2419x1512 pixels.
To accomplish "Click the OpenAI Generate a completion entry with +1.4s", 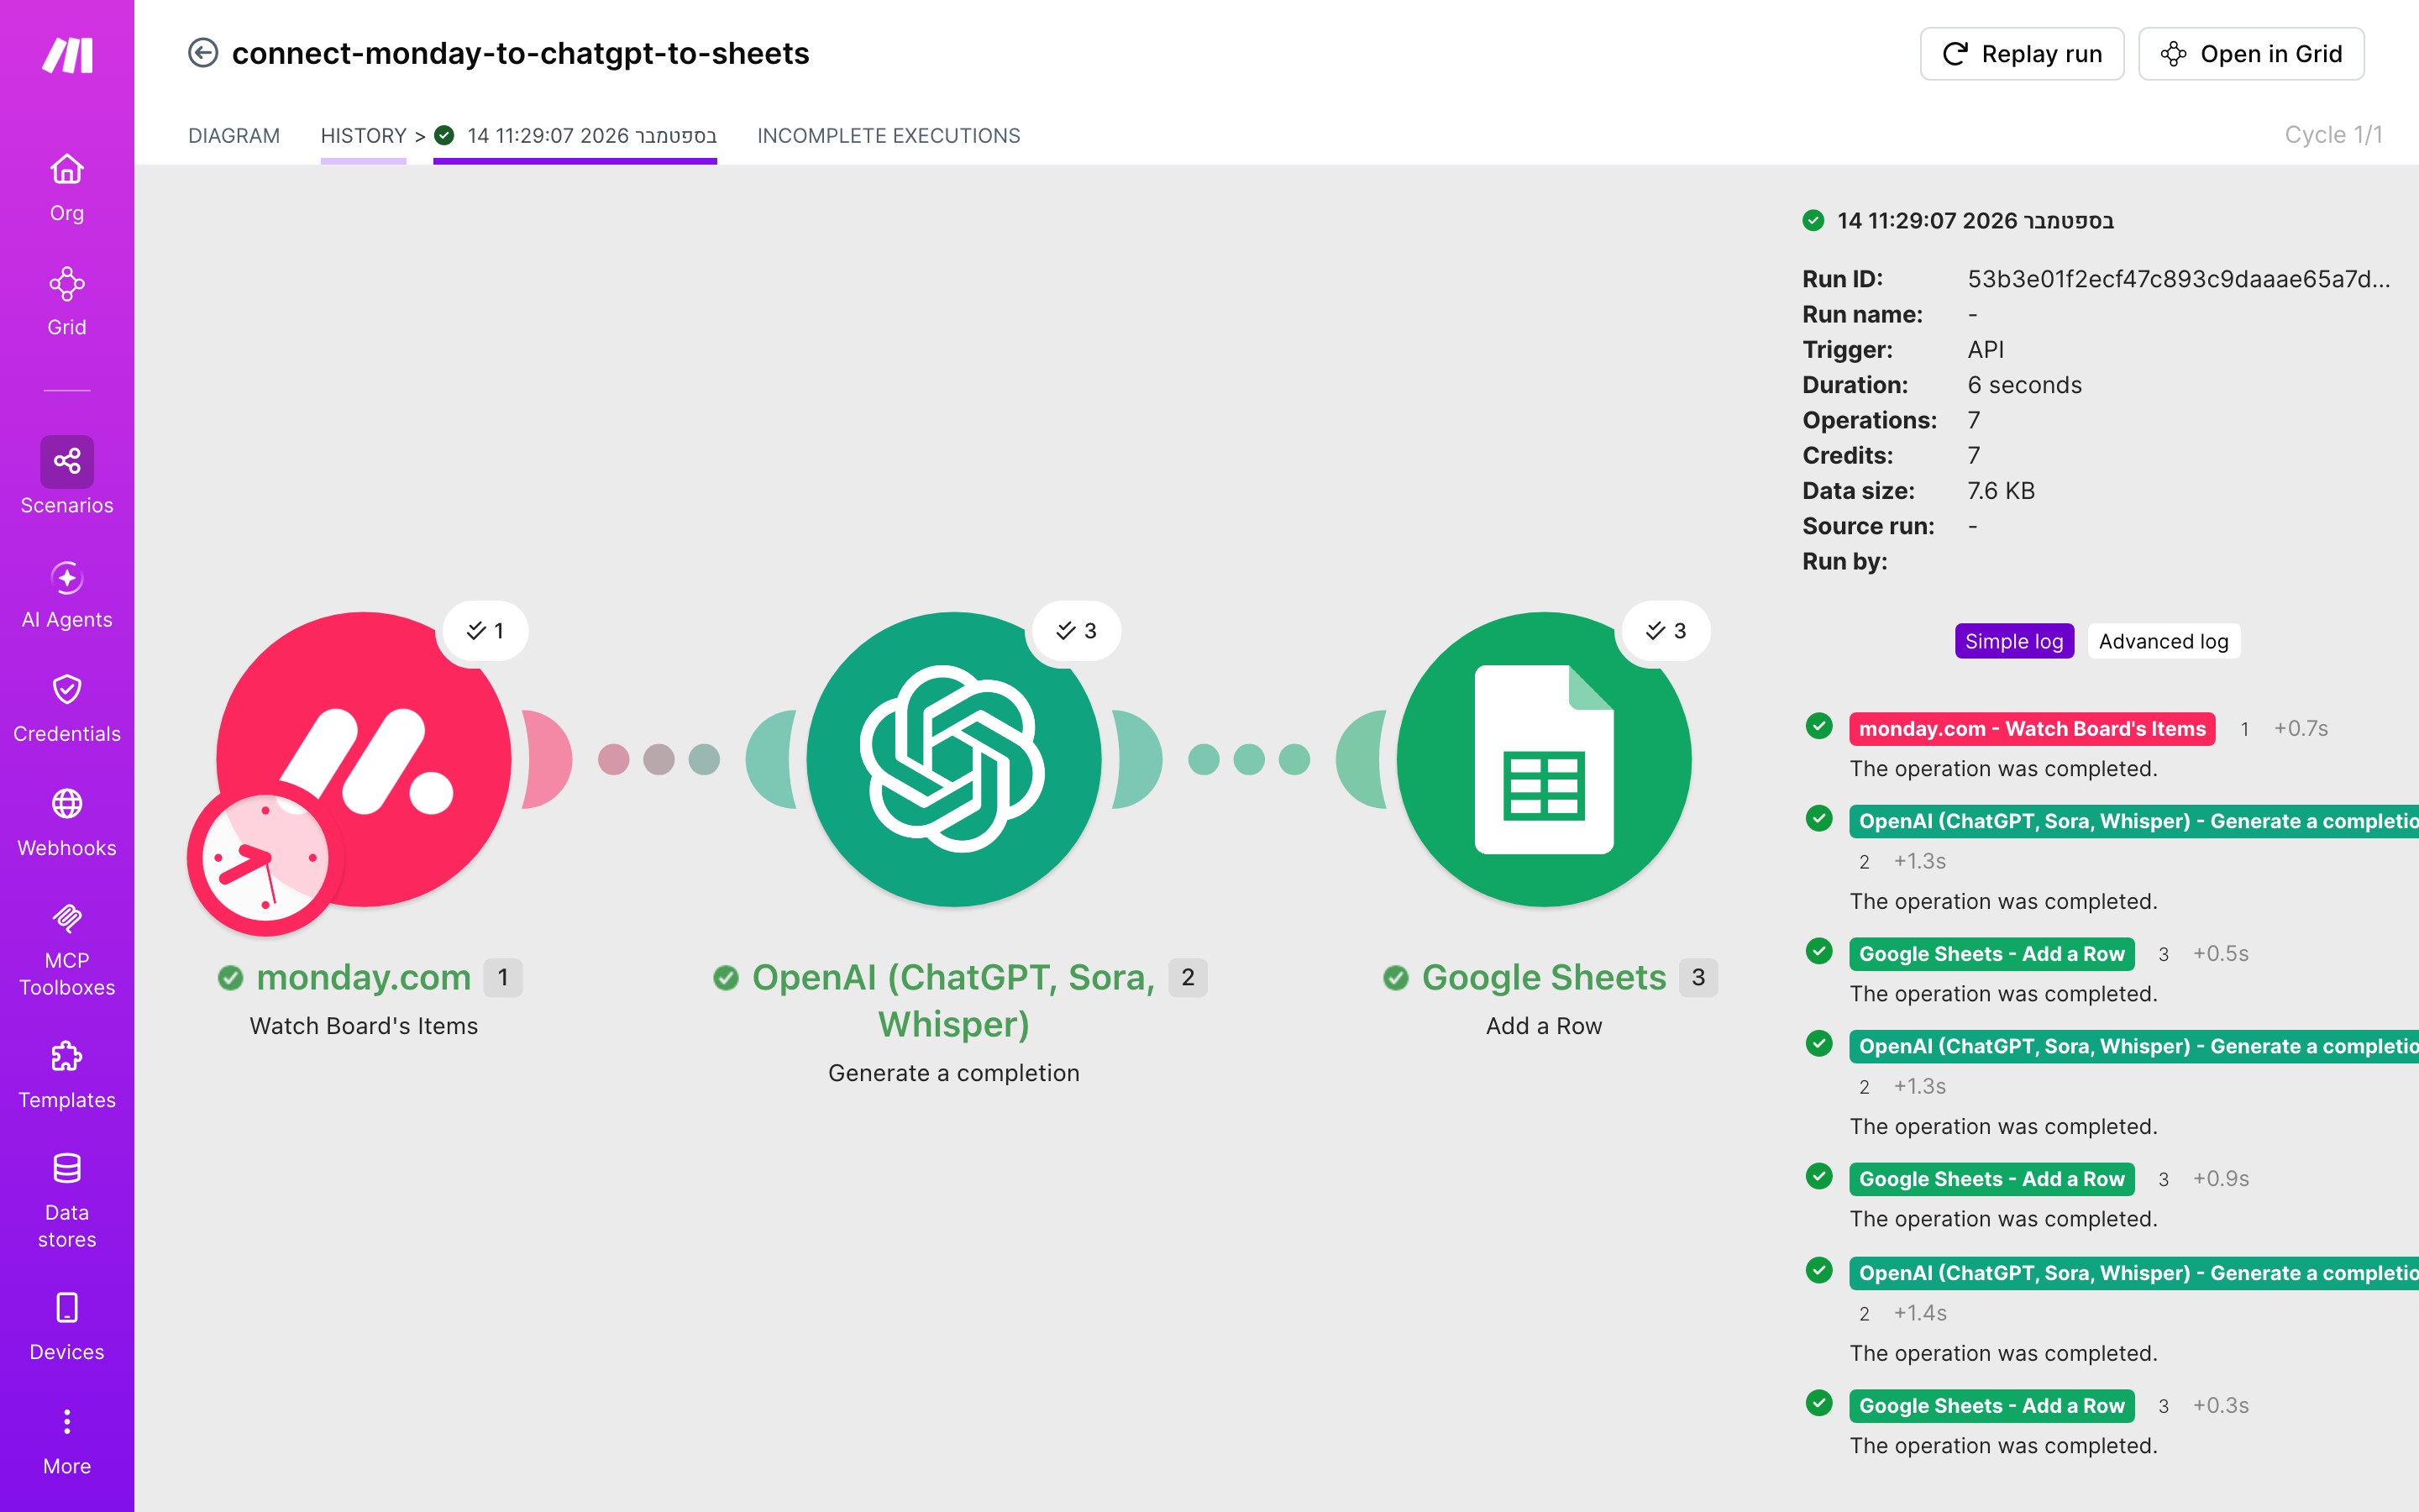I will point(2134,1273).
